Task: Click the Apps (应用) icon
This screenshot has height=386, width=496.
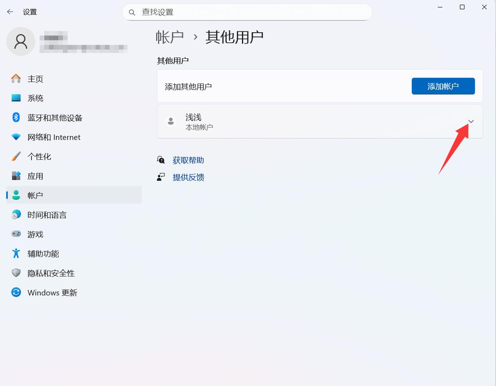Action: (x=16, y=176)
